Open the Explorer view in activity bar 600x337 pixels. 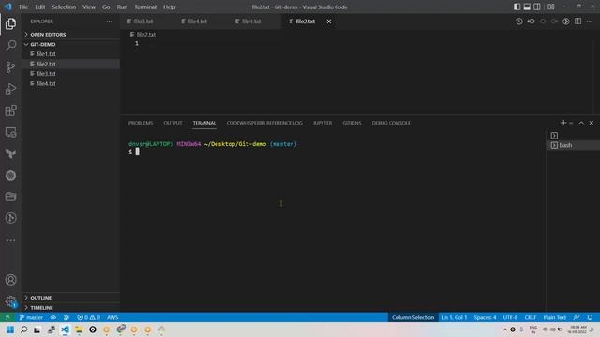click(x=10, y=23)
